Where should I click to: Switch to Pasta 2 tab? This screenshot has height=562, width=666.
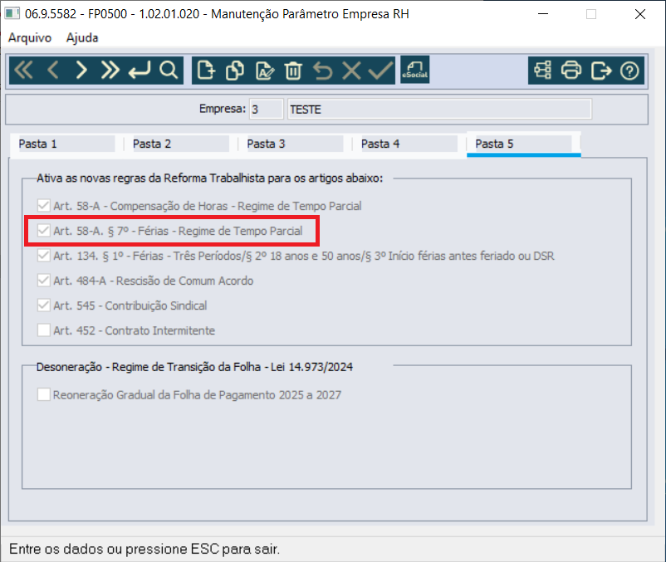pos(180,144)
